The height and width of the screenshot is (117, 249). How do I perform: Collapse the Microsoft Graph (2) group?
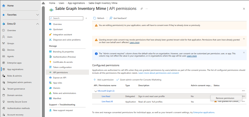tap(95, 91)
